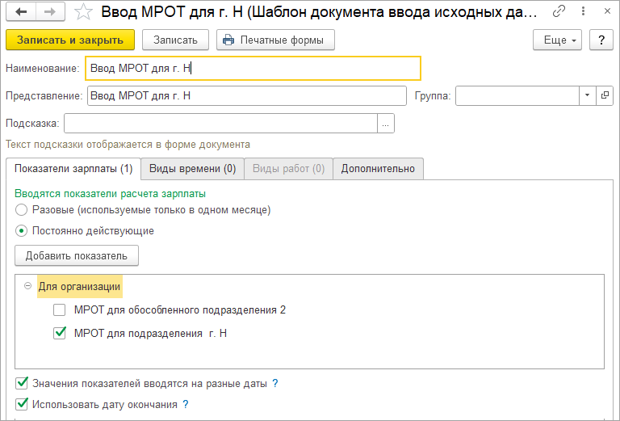Open help with the question mark button
The height and width of the screenshot is (421, 620).
tap(601, 40)
